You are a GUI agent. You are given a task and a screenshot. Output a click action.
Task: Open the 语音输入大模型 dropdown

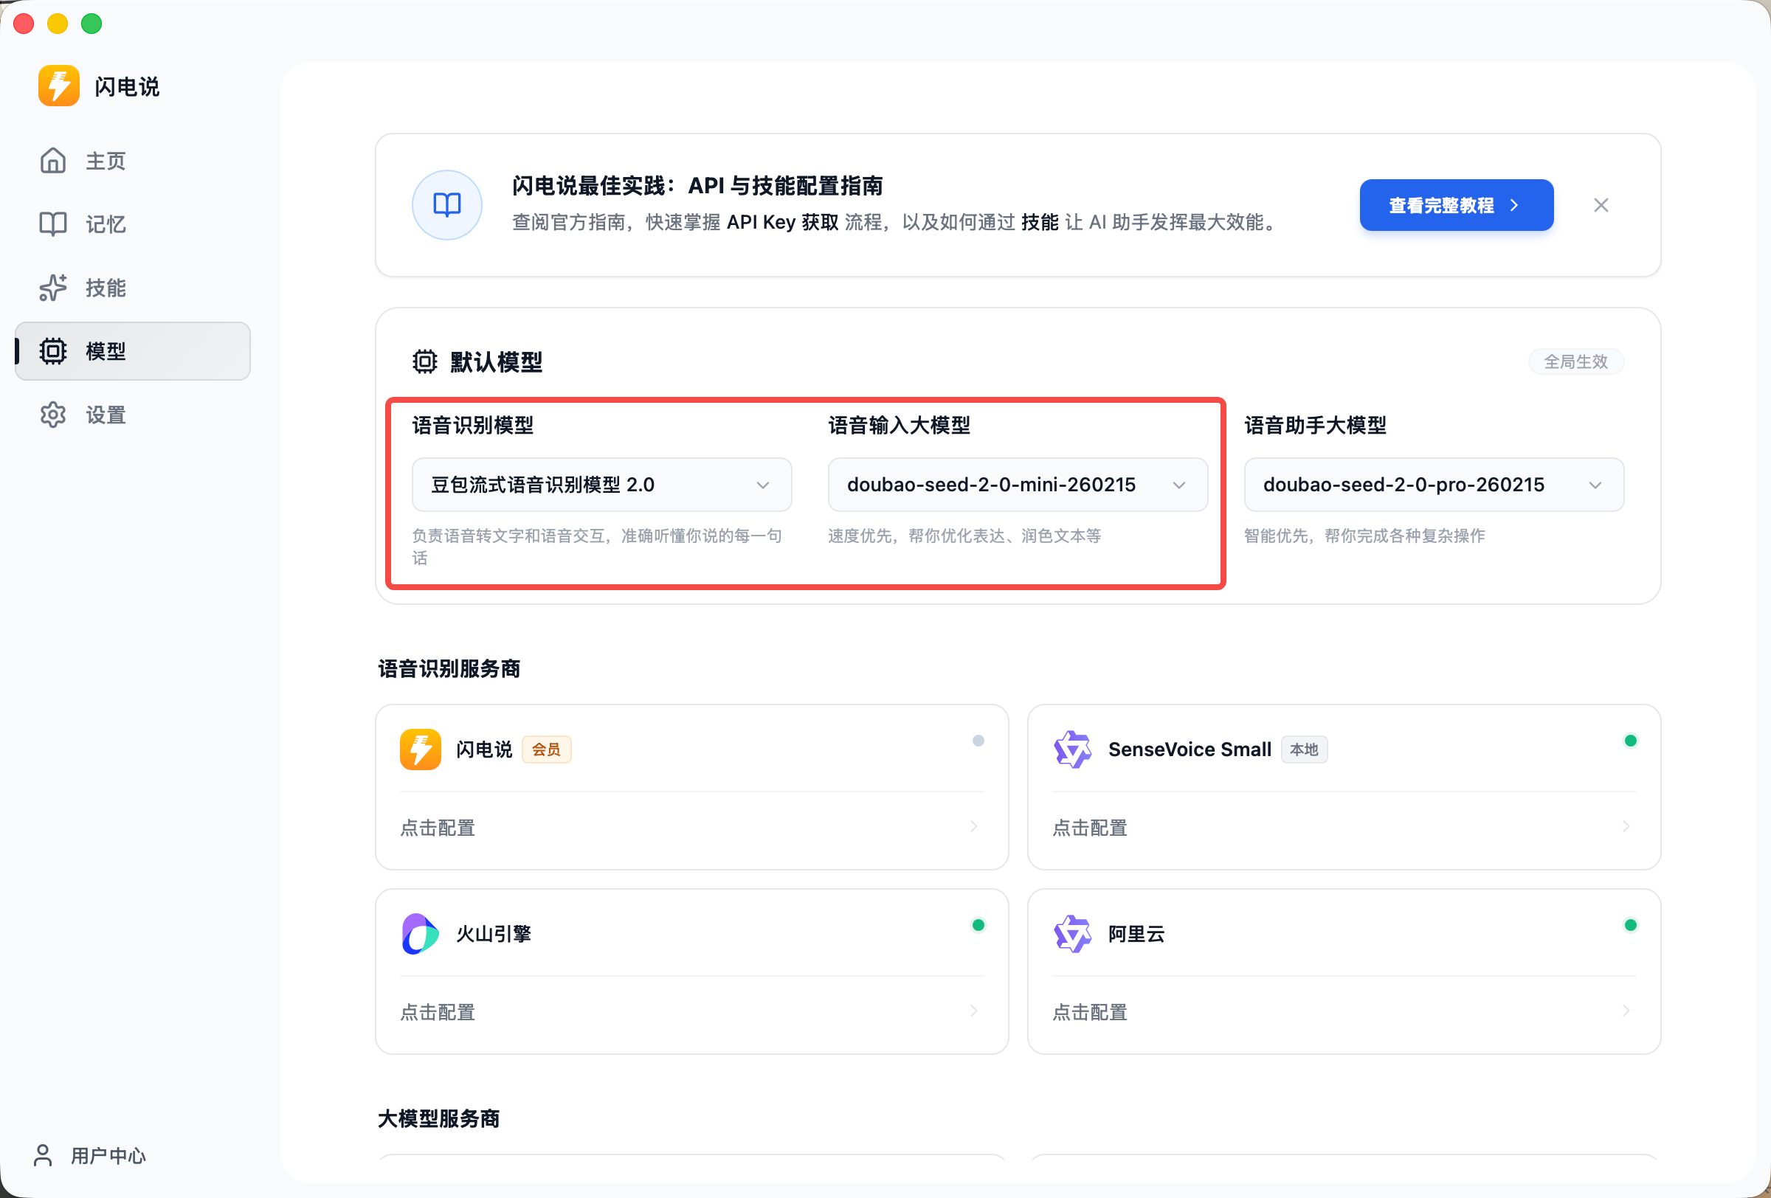tap(1018, 485)
